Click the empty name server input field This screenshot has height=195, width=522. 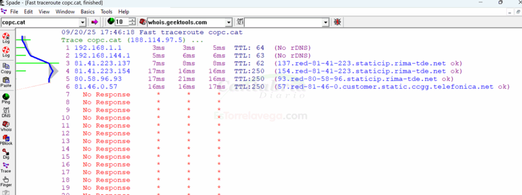point(283,22)
